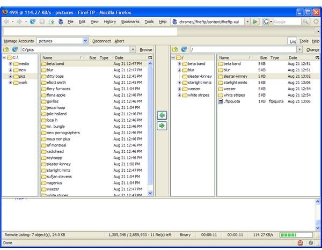Go up a directory in the local pane
This screenshot has height=250, width=322.
coord(6,49)
